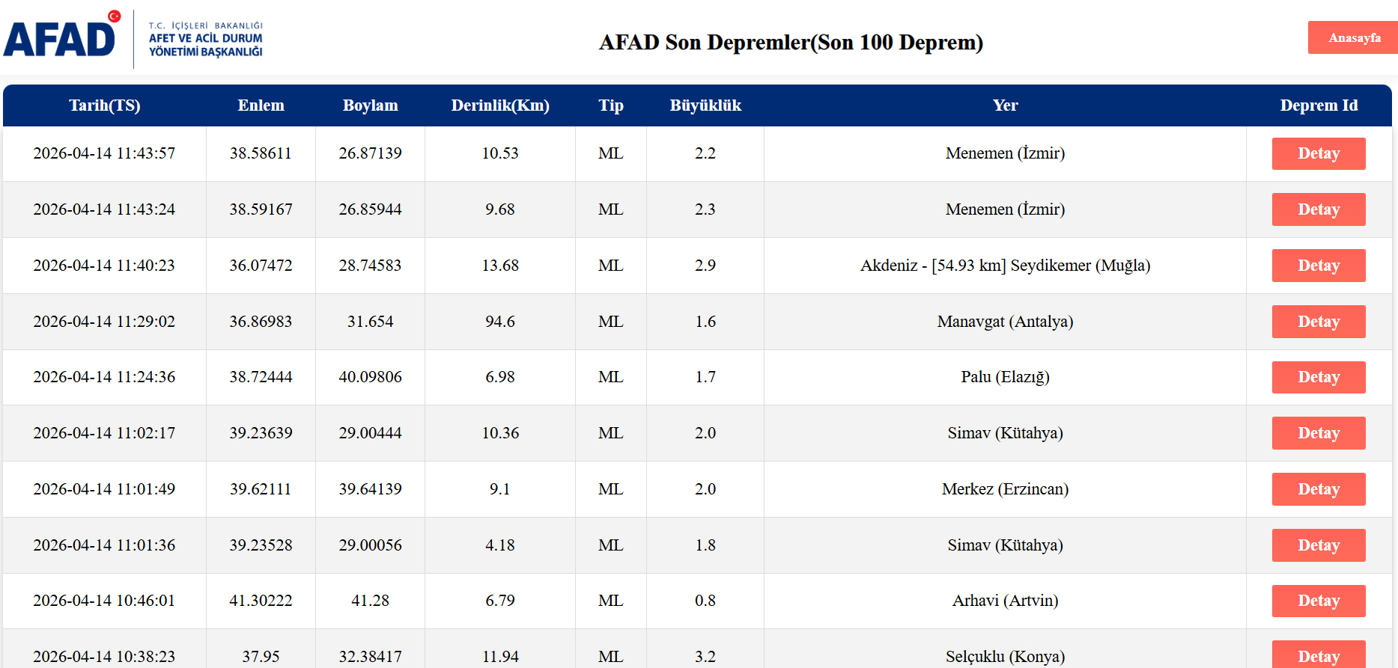Click the Boylam column header
1398x668 pixels.
tap(370, 105)
